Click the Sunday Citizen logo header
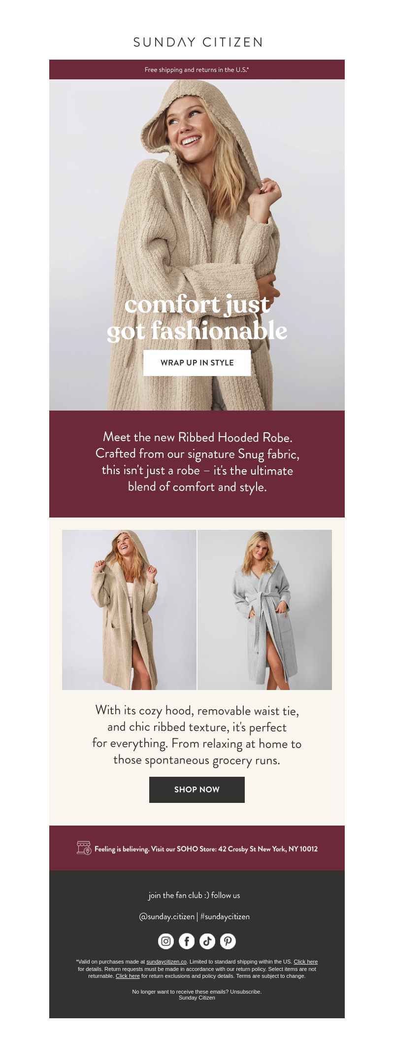The height and width of the screenshot is (1037, 394). [197, 42]
